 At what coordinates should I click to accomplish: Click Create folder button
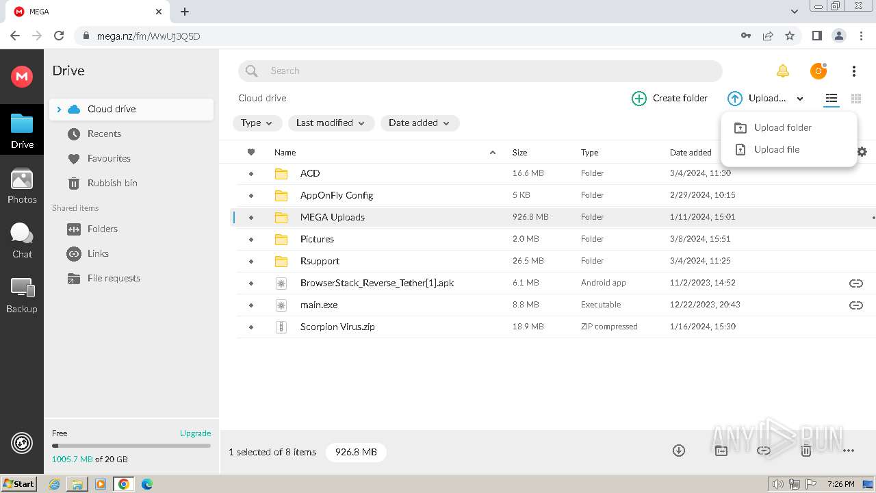coord(669,99)
